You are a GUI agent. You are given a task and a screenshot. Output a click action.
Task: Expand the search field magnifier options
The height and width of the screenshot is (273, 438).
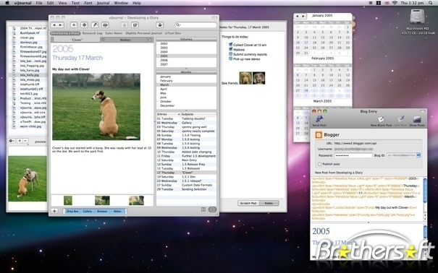pyautogui.click(x=178, y=25)
